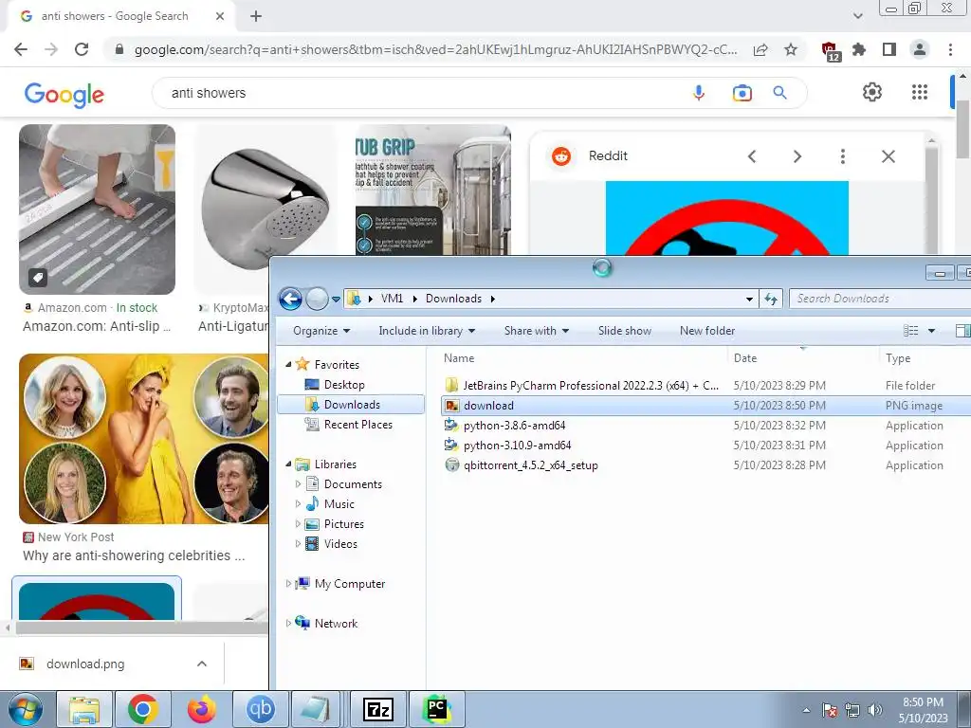Launch Firefox from the taskbar
Viewport: 971px width, 728px height.
tap(202, 709)
